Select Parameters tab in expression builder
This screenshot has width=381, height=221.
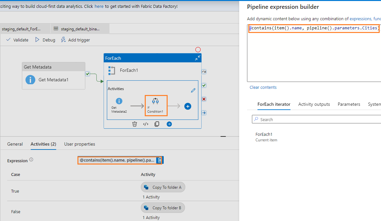[349, 104]
